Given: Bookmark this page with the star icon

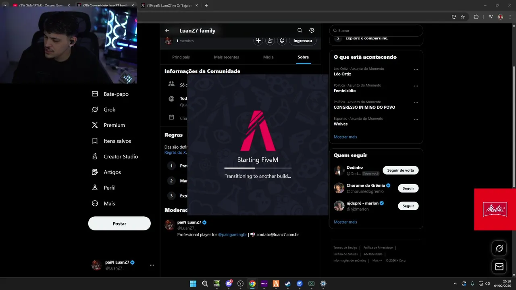Looking at the screenshot, I should click(x=463, y=17).
